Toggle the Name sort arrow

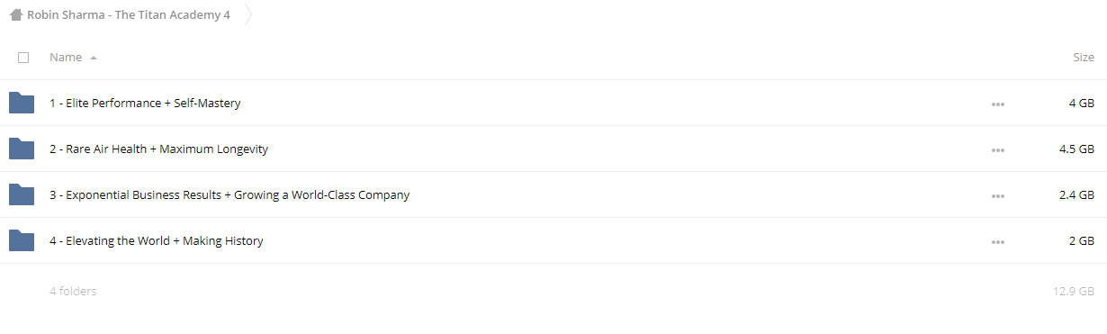click(94, 58)
